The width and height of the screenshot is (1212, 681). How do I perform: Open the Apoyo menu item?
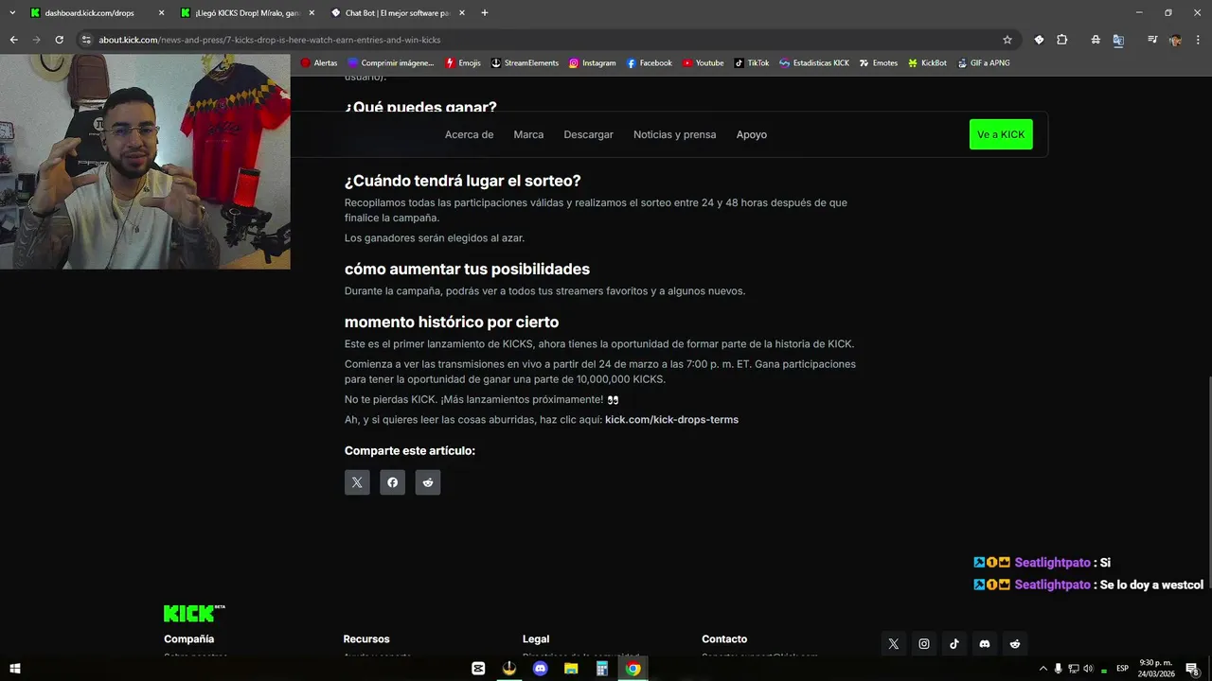click(752, 134)
